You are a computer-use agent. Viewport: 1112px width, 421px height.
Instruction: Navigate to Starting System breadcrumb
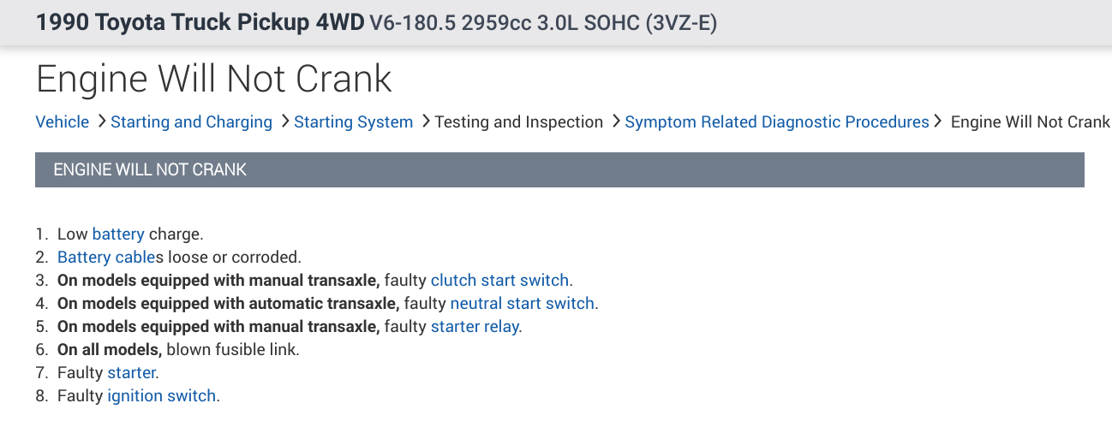pyautogui.click(x=353, y=122)
